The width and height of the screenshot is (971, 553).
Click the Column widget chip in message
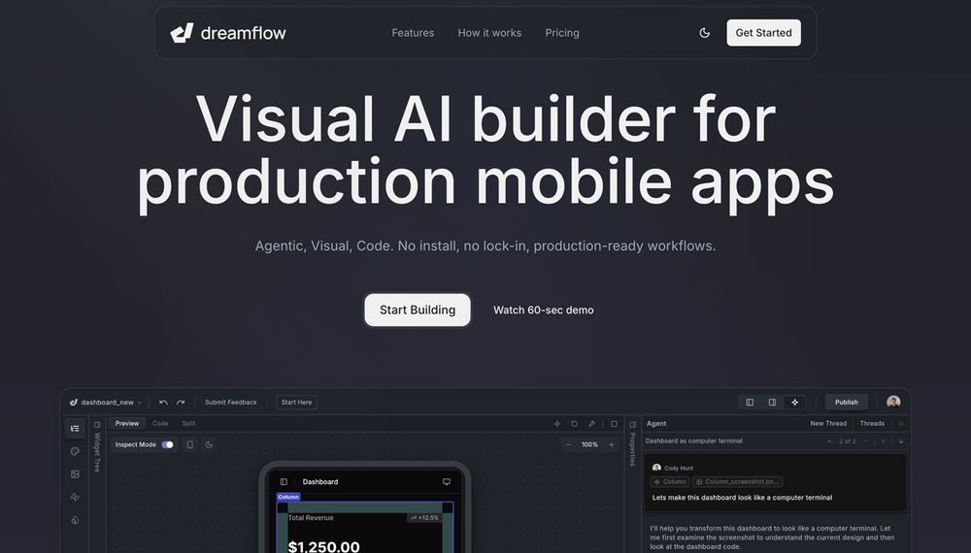point(669,482)
